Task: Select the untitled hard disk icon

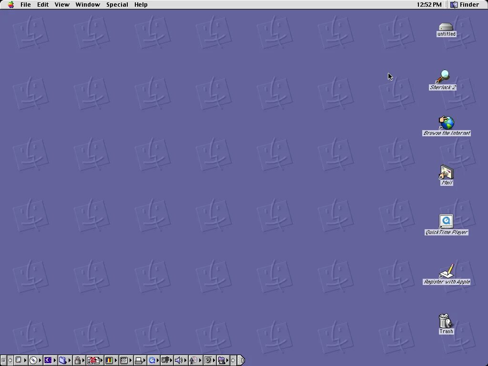Action: [446, 30]
